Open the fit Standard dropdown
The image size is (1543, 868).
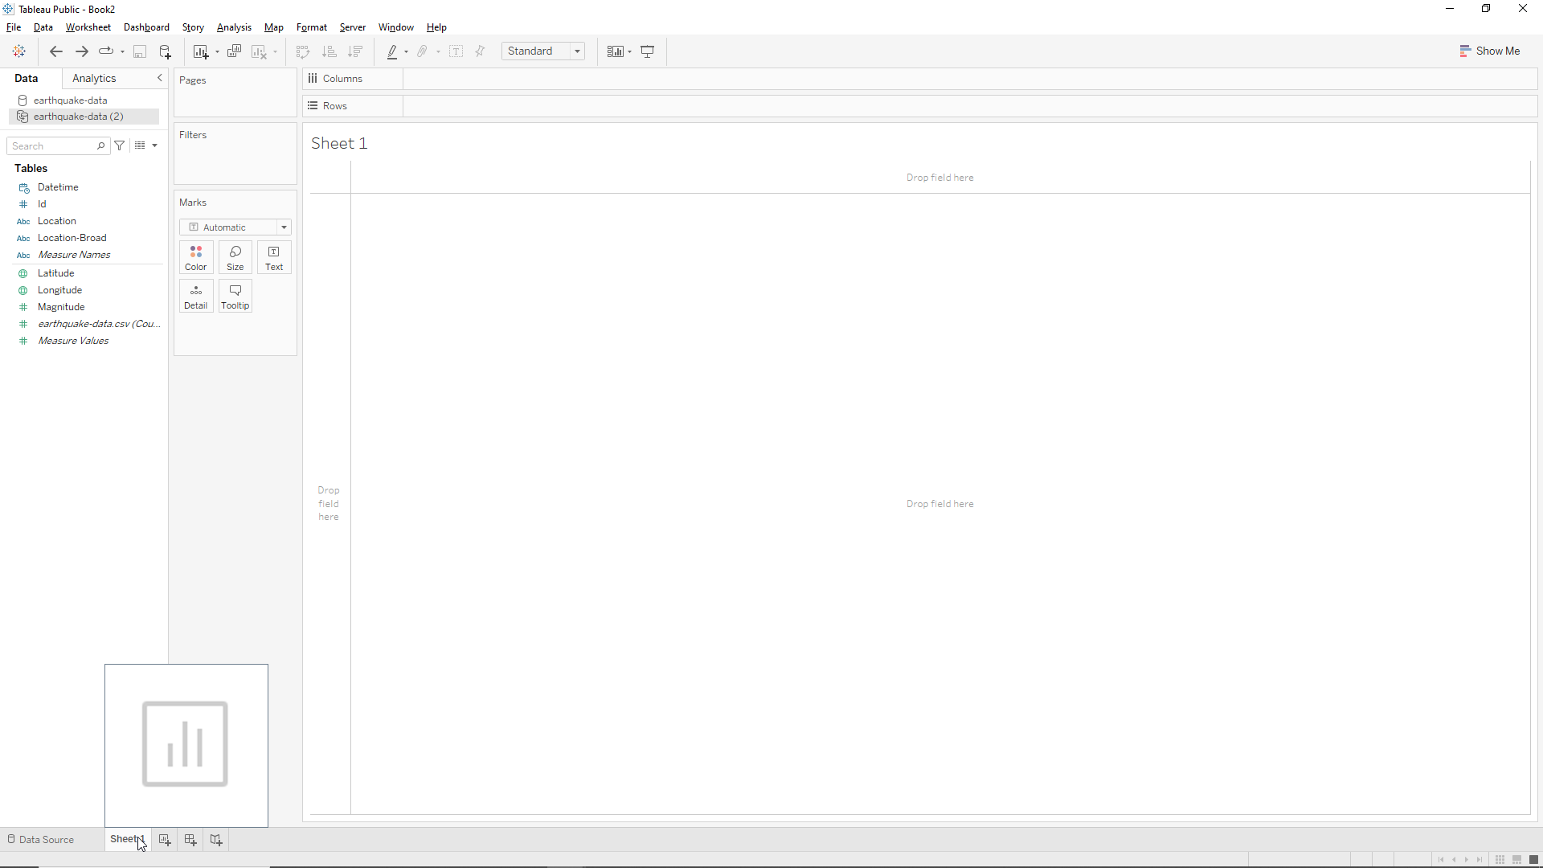pyautogui.click(x=543, y=51)
